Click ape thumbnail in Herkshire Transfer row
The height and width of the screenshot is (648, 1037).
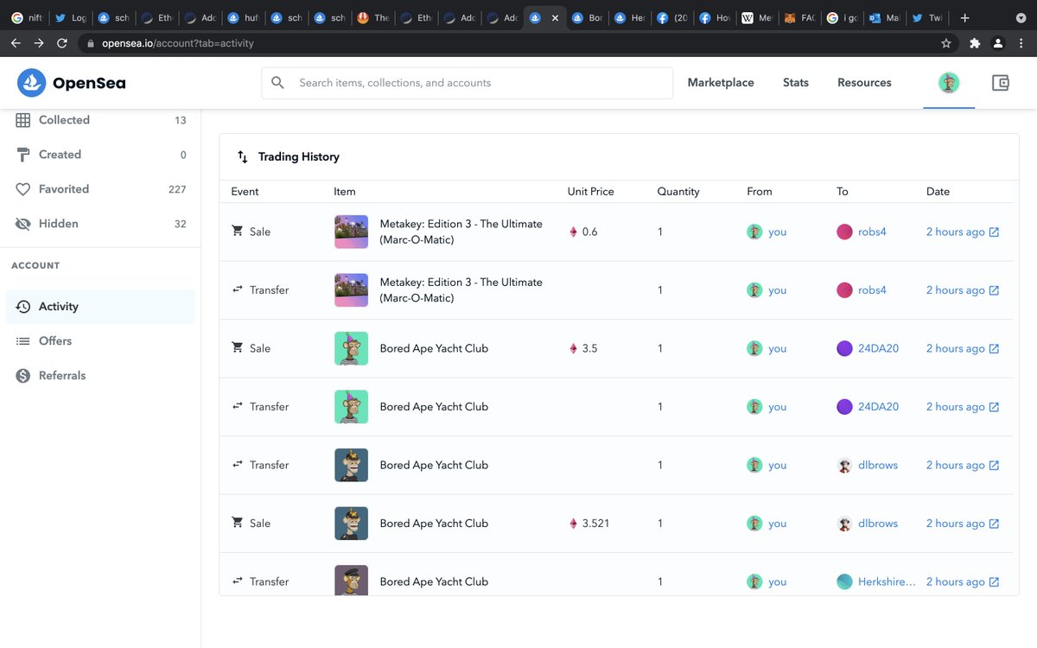(351, 581)
